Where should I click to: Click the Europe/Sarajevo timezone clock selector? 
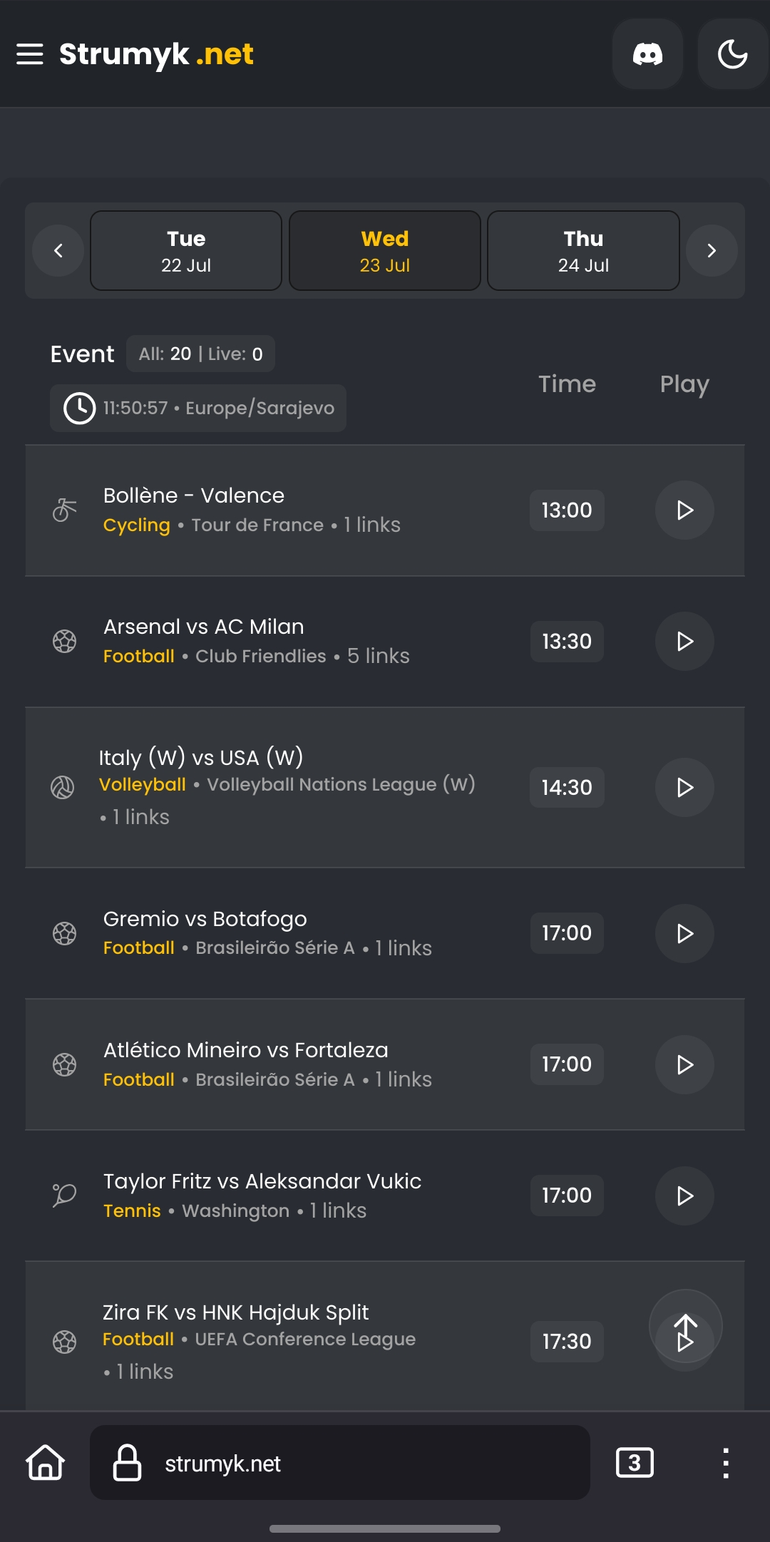point(198,408)
